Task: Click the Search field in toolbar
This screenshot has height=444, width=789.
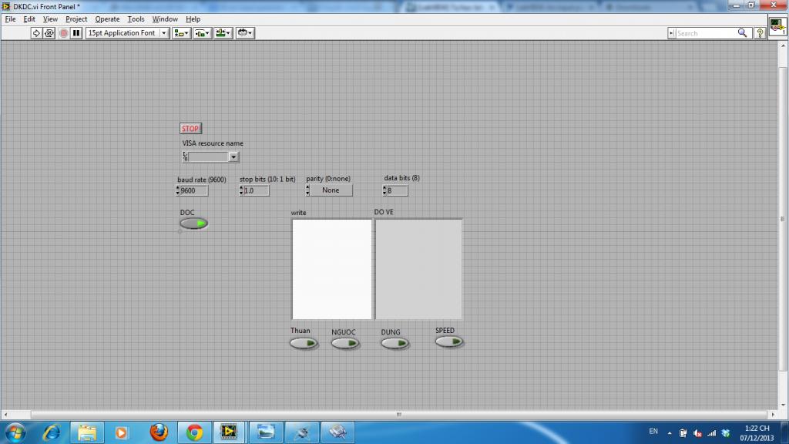Action: [706, 33]
